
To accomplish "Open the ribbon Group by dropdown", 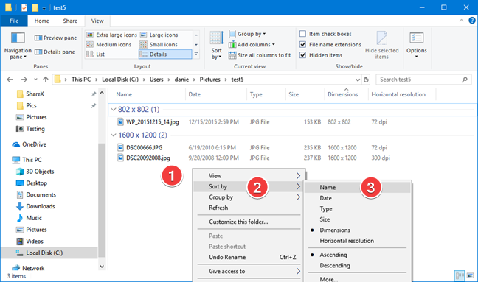I will point(247,34).
